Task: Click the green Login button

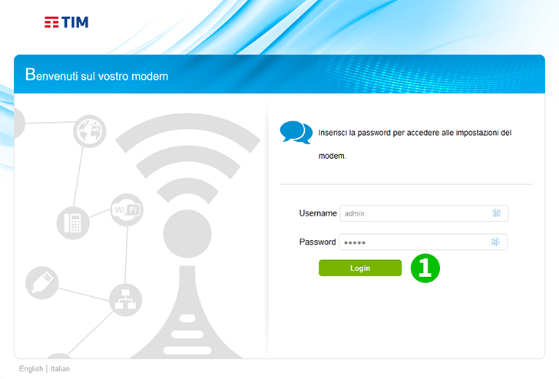Action: pos(360,268)
